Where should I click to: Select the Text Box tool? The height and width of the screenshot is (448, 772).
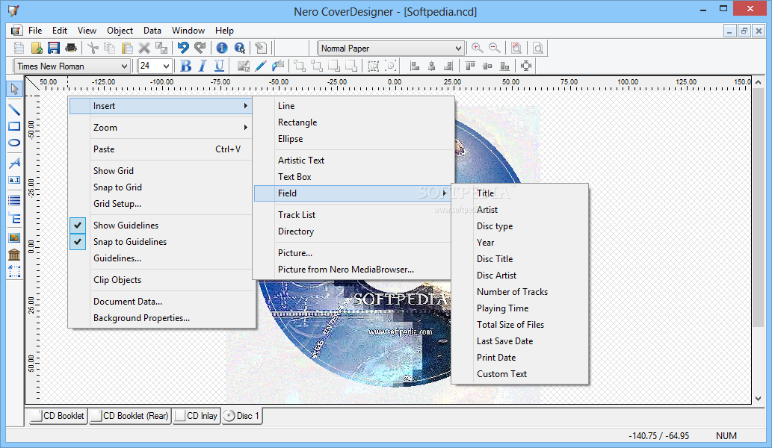pyautogui.click(x=14, y=180)
